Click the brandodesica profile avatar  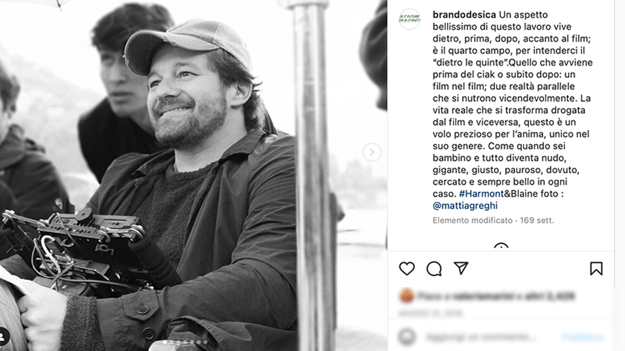[x=409, y=19]
